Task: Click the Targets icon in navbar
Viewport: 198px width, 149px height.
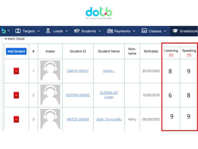Action: coord(18,31)
